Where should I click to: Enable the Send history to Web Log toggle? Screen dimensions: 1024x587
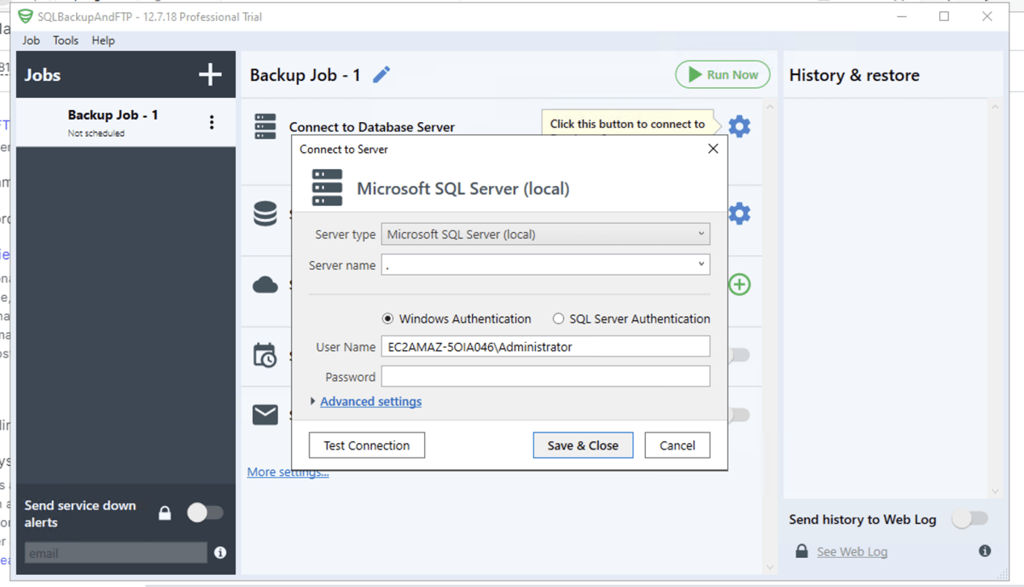point(970,519)
